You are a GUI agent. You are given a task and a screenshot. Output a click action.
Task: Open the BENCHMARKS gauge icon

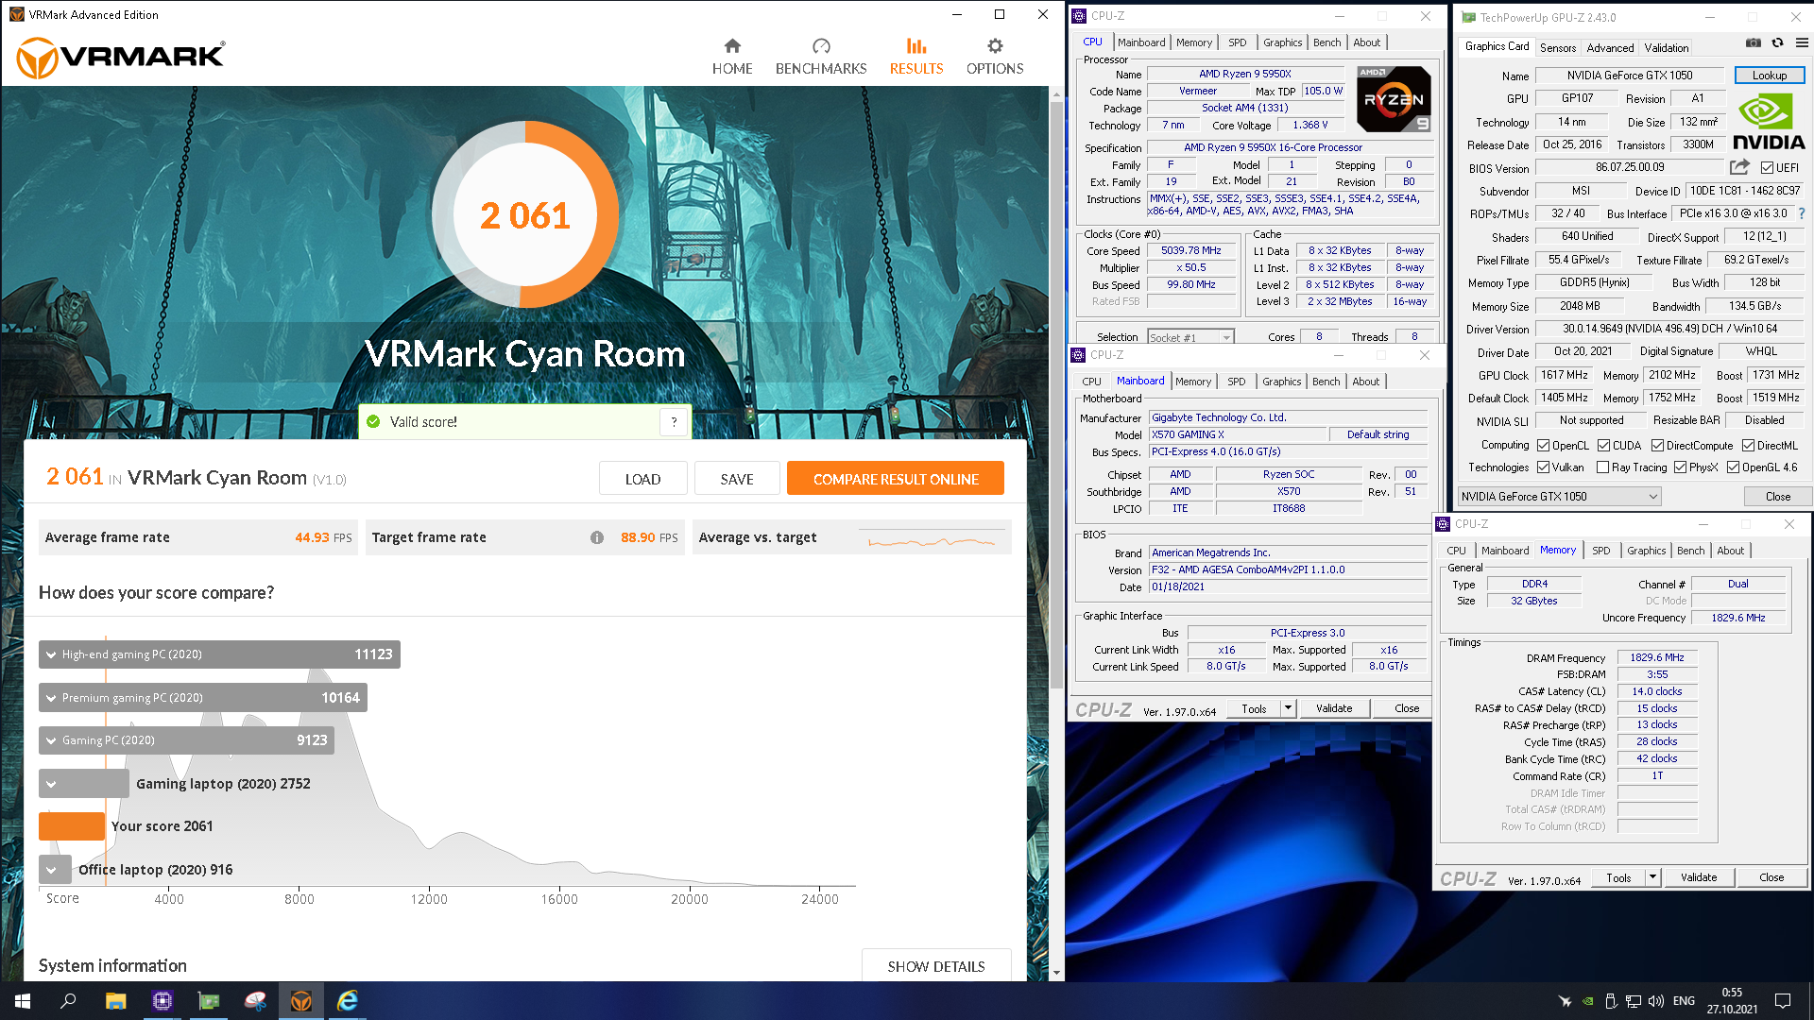click(x=821, y=45)
